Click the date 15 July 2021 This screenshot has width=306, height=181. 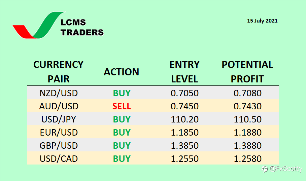tap(262, 21)
